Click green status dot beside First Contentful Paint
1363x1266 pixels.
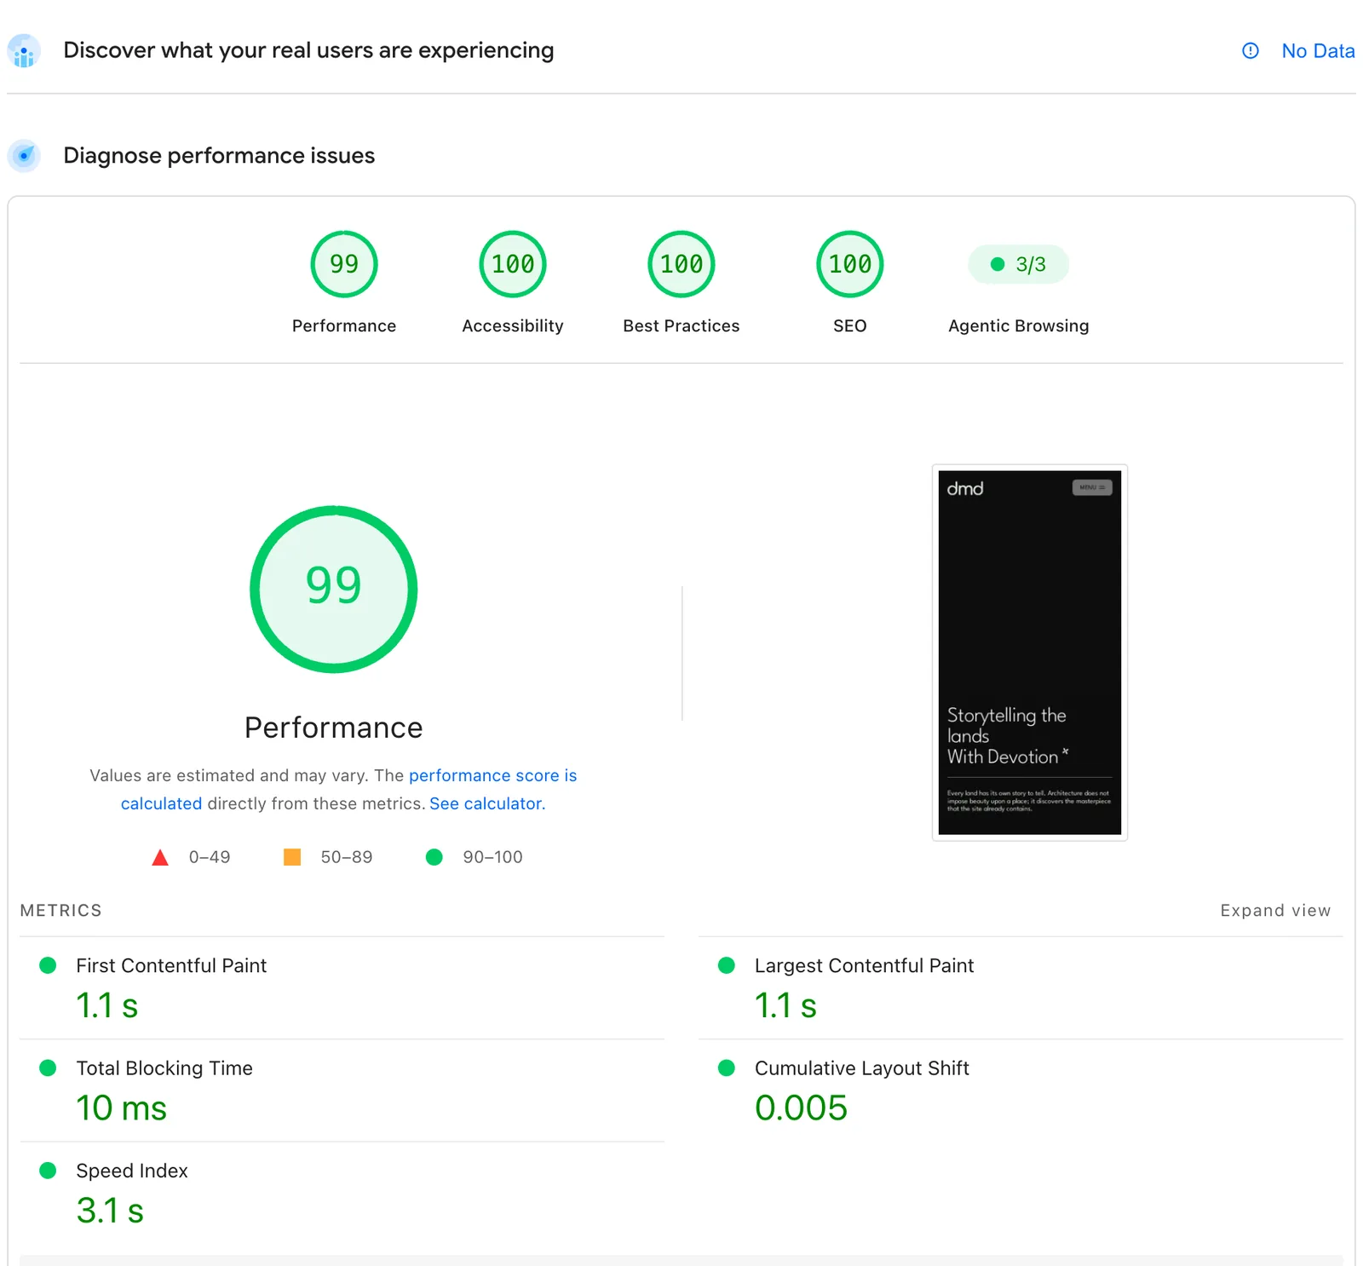pos(48,965)
